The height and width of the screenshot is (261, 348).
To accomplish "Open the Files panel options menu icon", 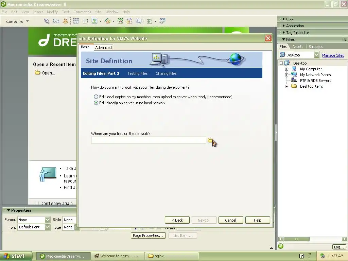I will click(344, 39).
